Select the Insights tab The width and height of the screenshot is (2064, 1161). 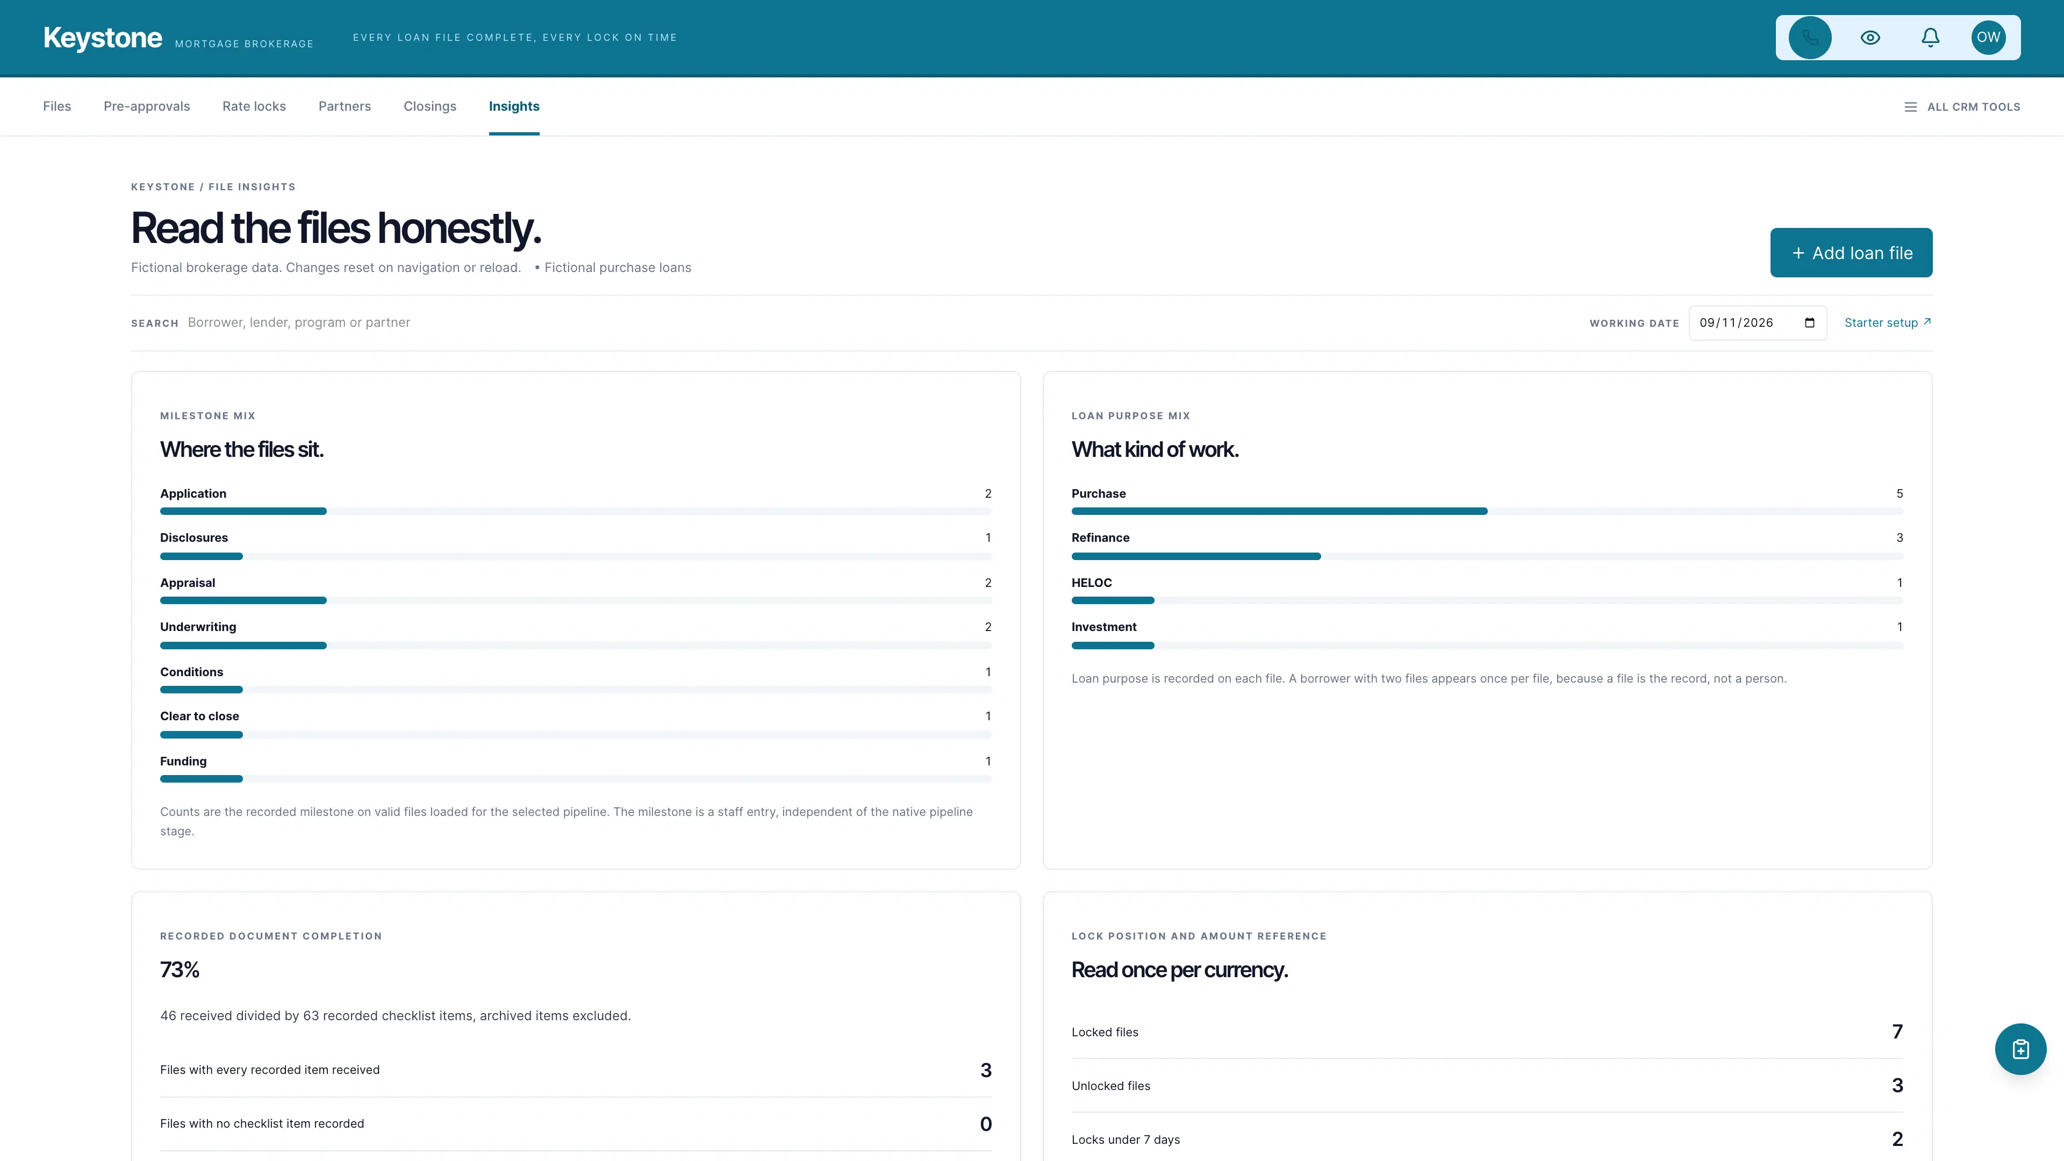click(x=514, y=106)
